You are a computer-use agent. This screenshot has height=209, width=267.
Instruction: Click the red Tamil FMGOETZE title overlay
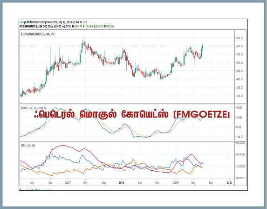[131, 114]
